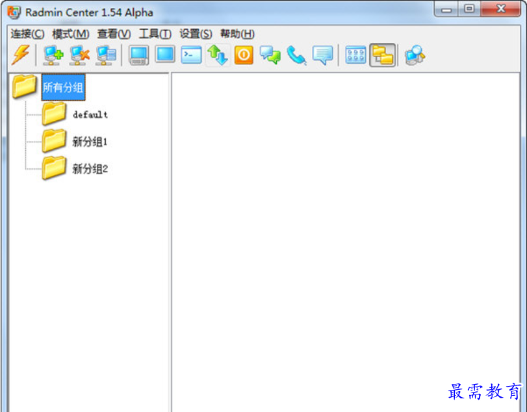This screenshot has width=527, height=412.
Task: Open the 查看(V) menu
Action: coord(114,34)
